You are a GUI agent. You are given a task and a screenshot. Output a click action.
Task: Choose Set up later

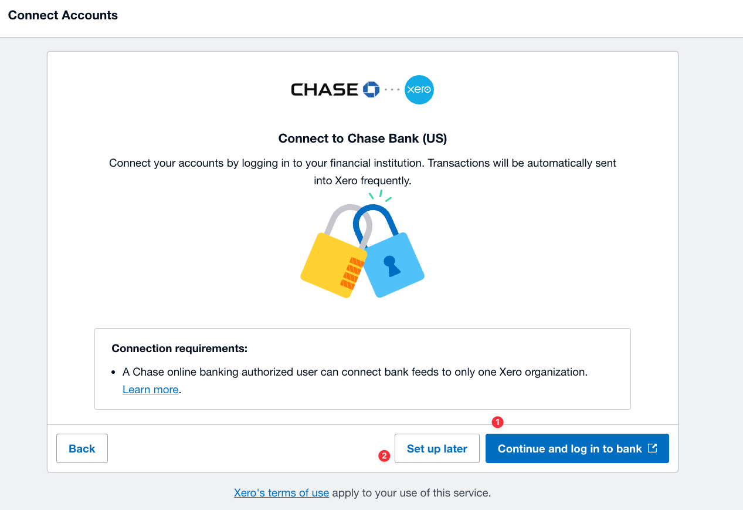tap(437, 448)
